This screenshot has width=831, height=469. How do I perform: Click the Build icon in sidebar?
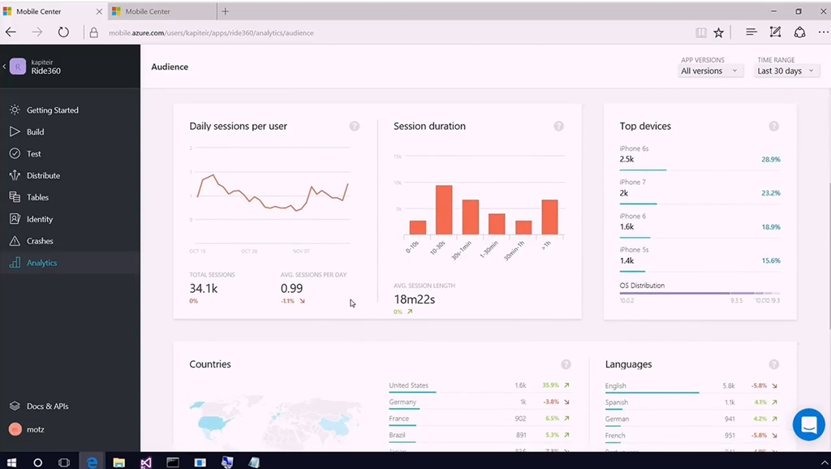[15, 131]
